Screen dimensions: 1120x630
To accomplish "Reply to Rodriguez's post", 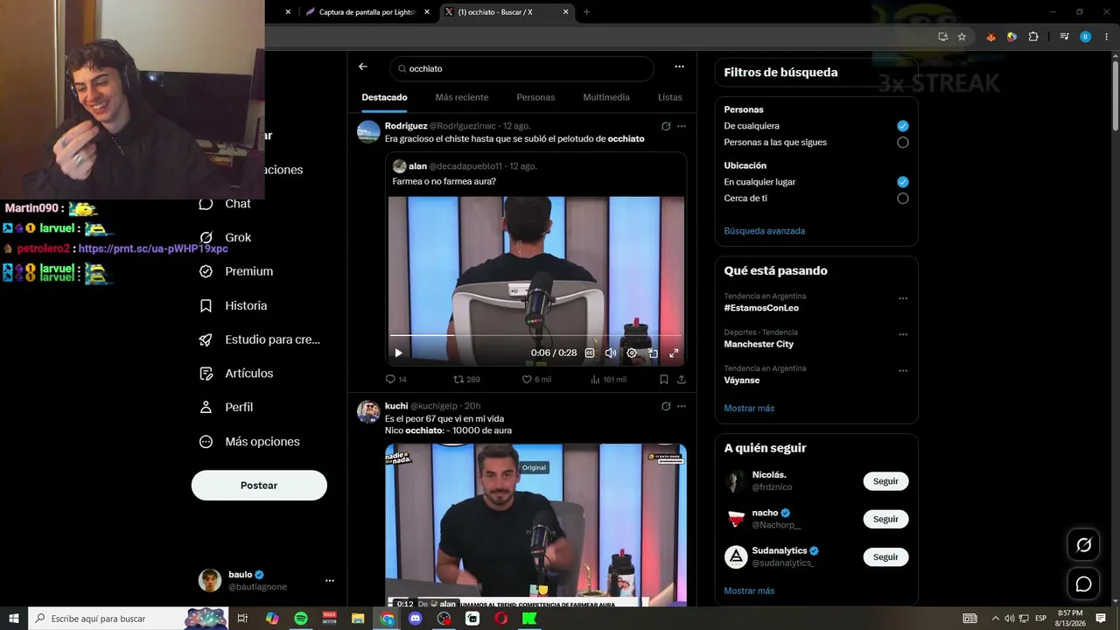I will tap(395, 380).
